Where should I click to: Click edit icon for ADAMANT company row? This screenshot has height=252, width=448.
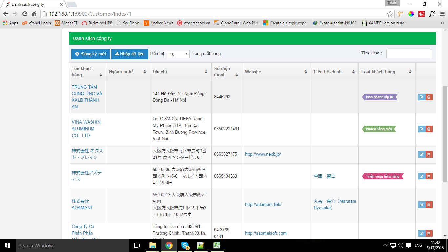click(421, 205)
